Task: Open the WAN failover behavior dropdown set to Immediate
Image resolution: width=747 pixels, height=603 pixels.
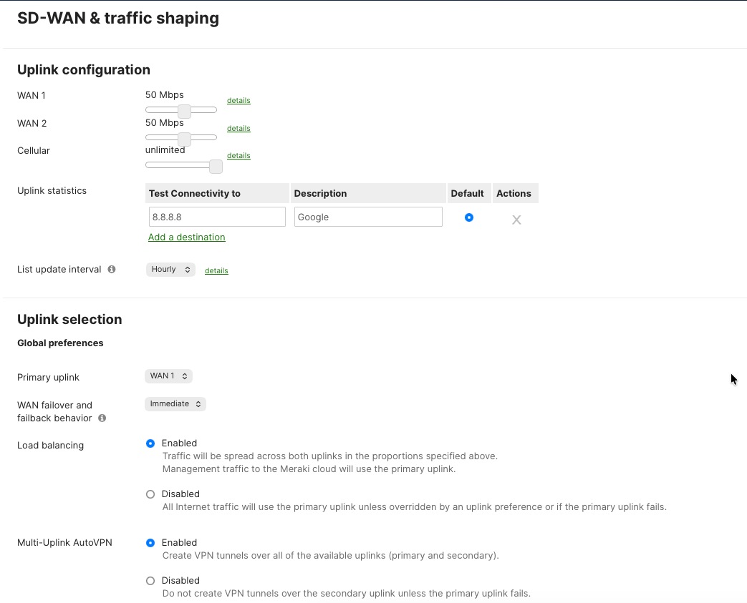Action: (175, 403)
